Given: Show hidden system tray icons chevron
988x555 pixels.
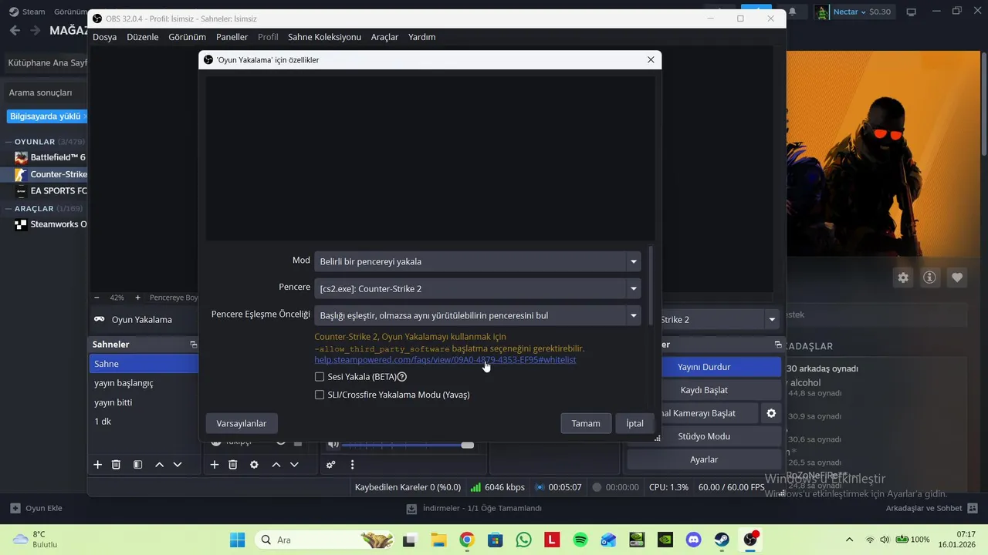Looking at the screenshot, I should tap(850, 540).
